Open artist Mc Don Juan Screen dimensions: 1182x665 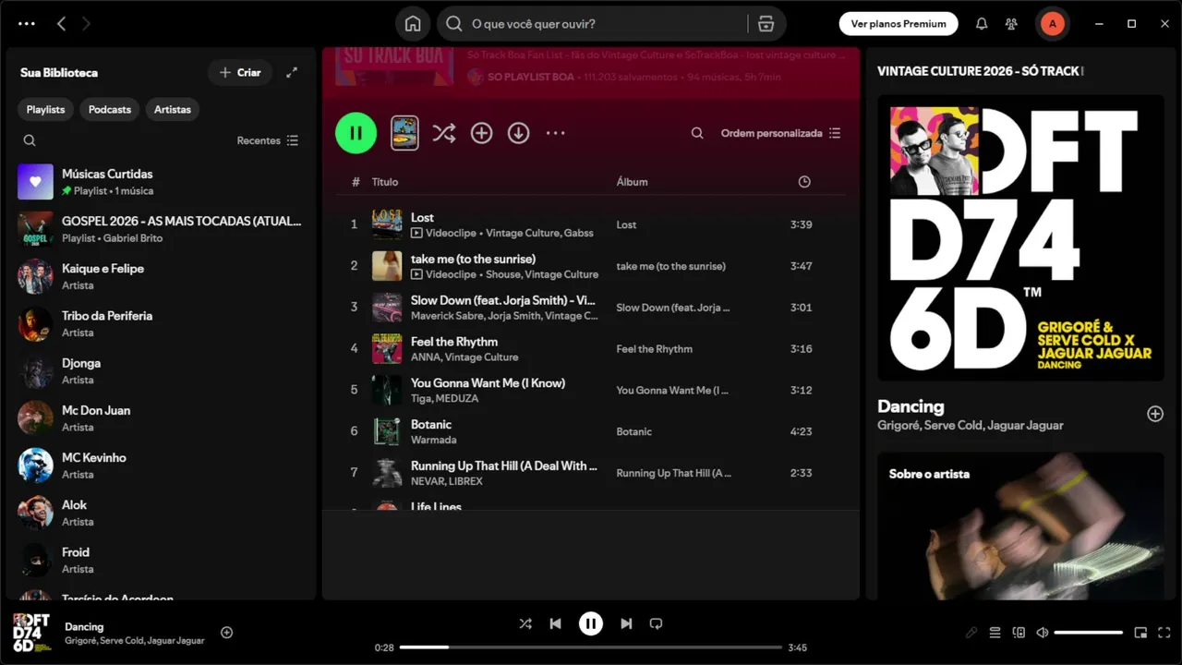162,418
